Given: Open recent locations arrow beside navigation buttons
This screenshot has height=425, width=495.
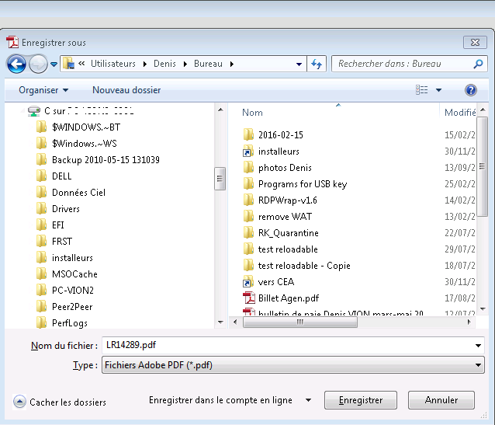Looking at the screenshot, I should click(54, 64).
